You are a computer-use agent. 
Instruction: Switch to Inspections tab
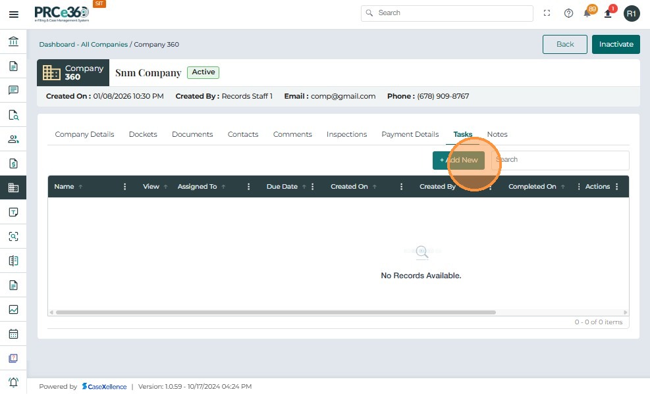346,134
